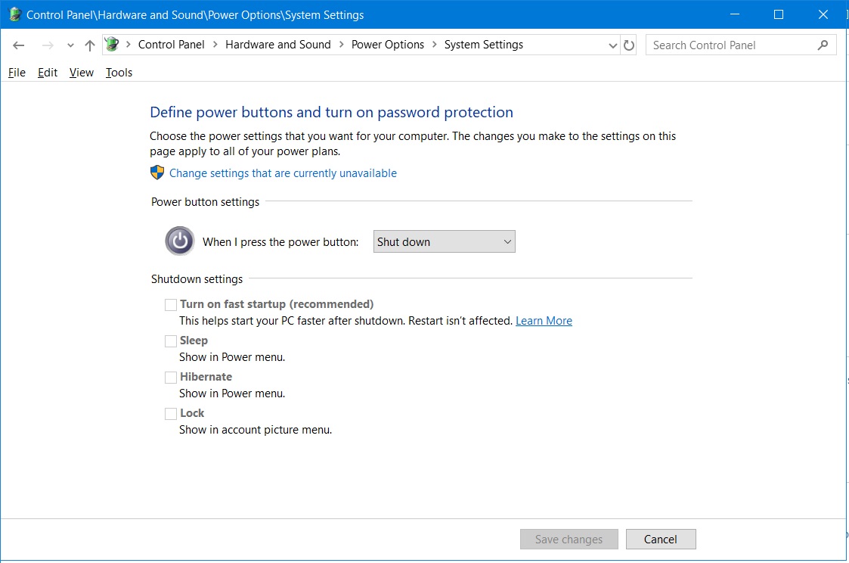Click the search magnifier icon
Viewport: 849px width, 563px height.
[823, 45]
